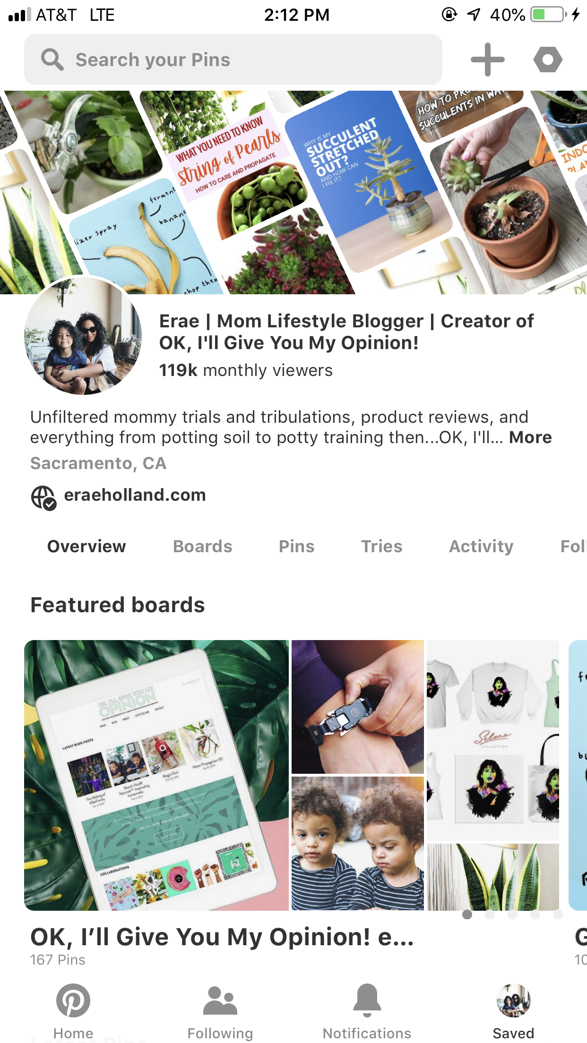Go to Home with Pinterest logo icon

click(x=73, y=1000)
